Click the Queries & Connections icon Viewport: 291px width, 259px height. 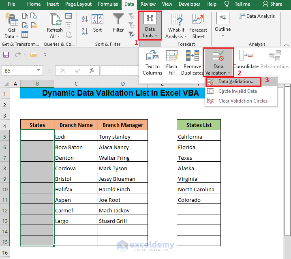(x=68, y=16)
